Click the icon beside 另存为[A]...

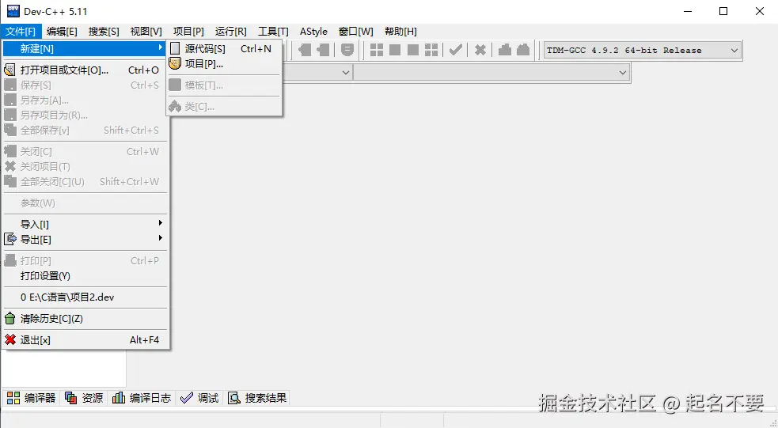[10, 100]
